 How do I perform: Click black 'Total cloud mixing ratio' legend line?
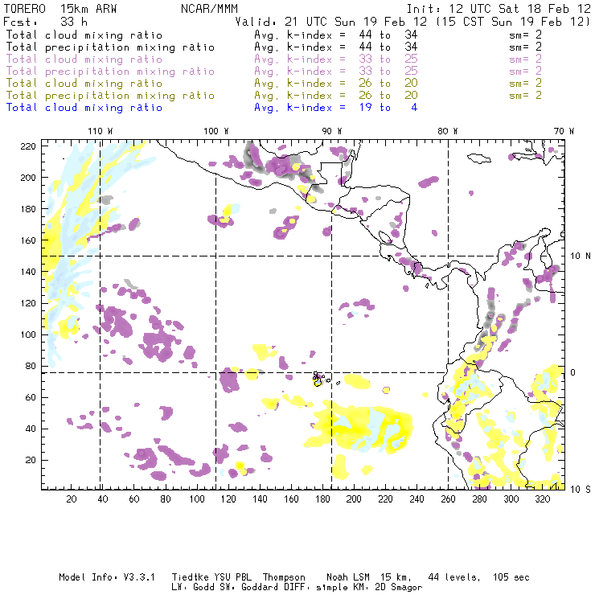pos(84,35)
